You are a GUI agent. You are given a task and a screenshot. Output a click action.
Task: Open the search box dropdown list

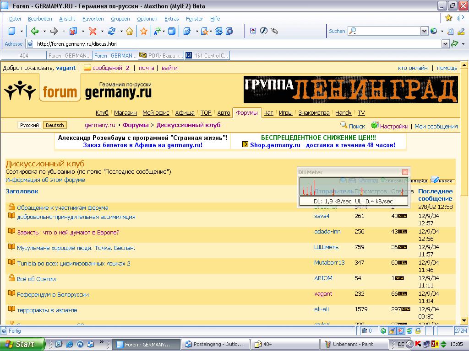coord(424,31)
